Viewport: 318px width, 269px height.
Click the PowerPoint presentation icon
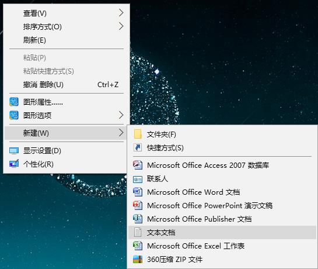[138, 205]
